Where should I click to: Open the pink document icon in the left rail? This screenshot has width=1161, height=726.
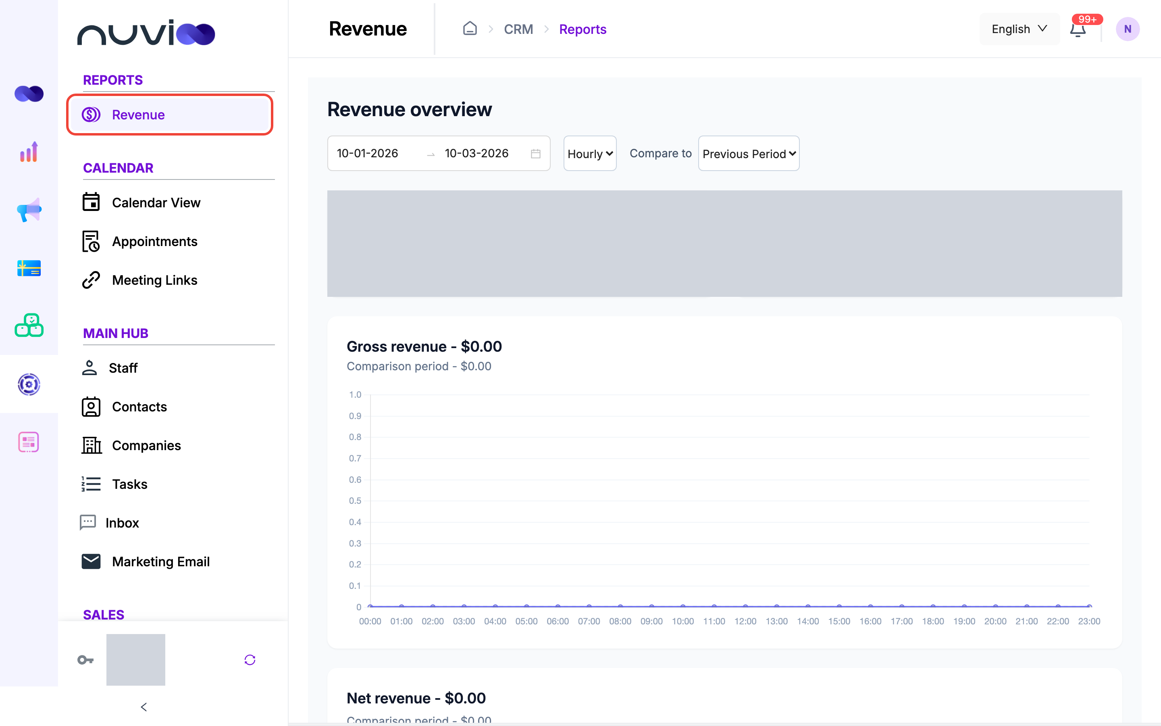pos(29,442)
